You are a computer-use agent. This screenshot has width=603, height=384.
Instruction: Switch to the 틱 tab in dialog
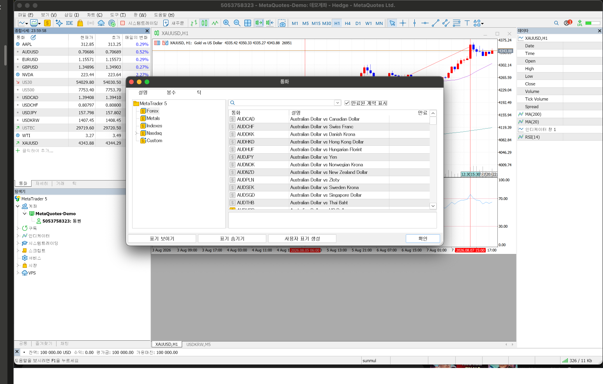199,92
